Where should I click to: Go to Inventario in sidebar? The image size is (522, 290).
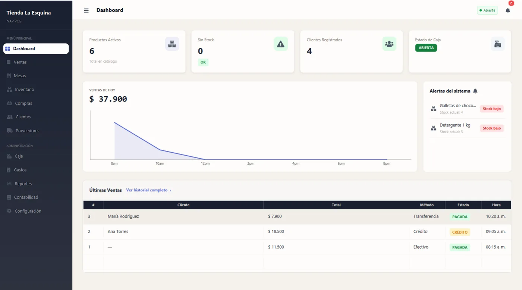36,90
